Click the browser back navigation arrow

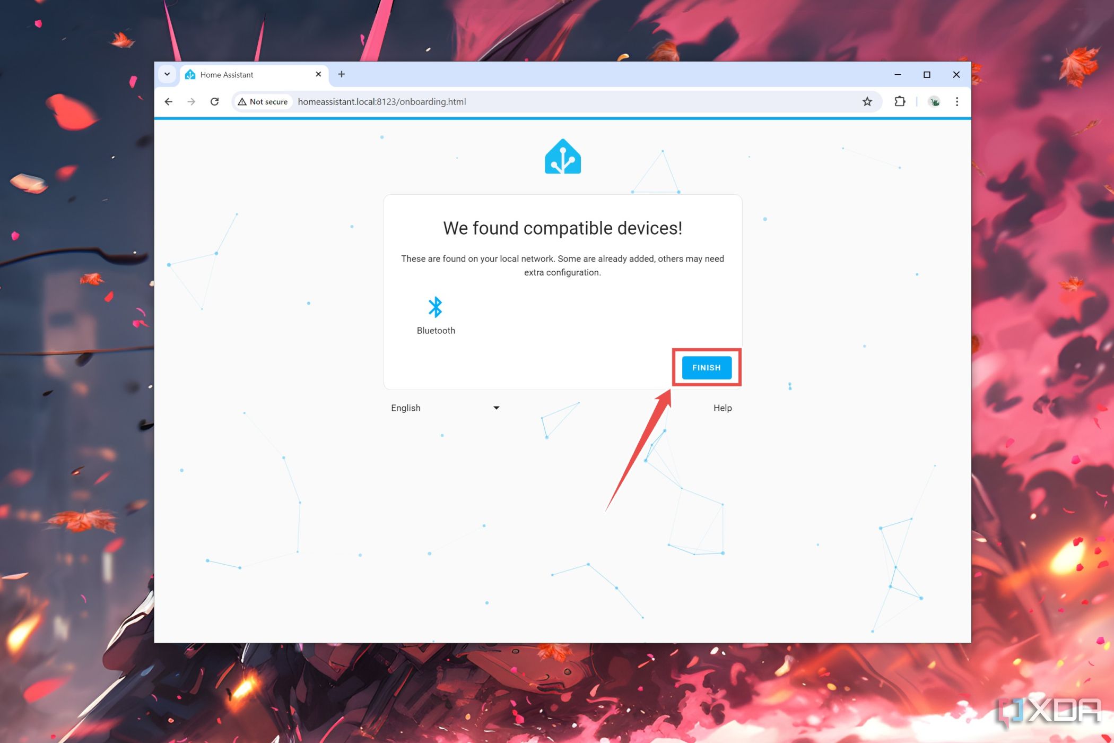click(168, 101)
